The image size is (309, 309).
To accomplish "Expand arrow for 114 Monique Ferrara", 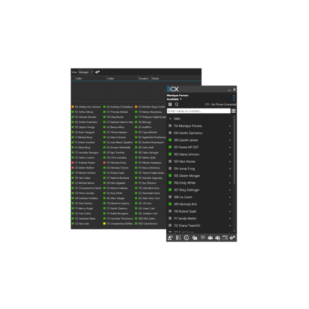I will [230, 126].
